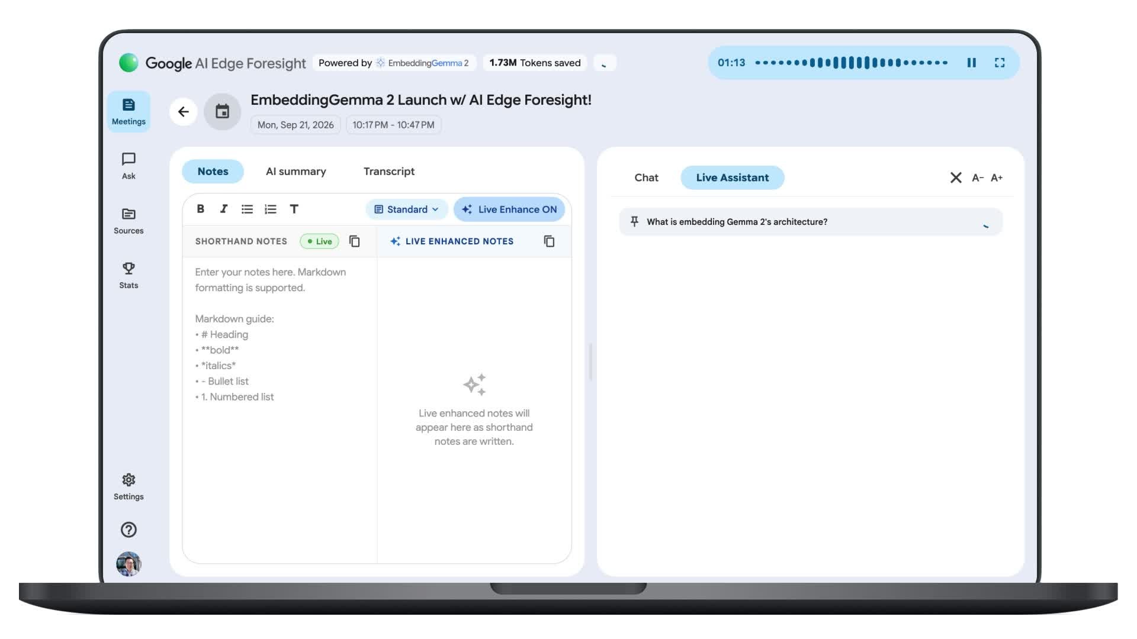
Task: Select the Live Assistant tab
Action: (732, 177)
